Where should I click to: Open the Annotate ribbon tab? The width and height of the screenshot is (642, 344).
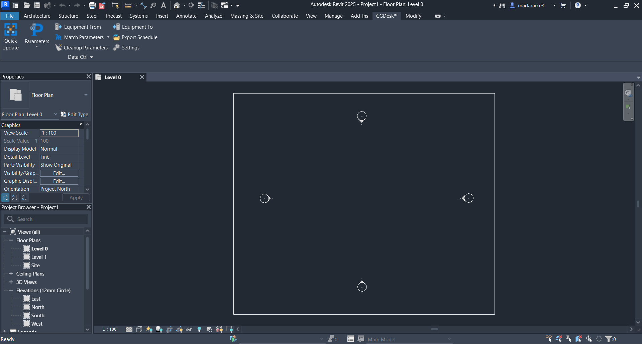click(x=186, y=16)
